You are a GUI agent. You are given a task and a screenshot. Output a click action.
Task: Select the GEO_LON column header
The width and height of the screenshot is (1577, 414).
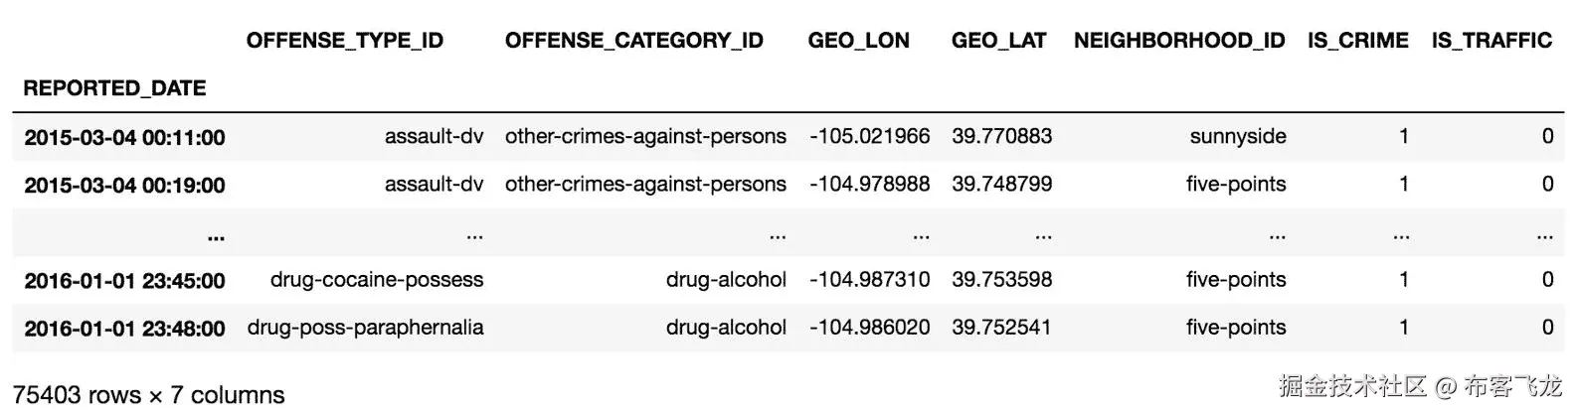pyautogui.click(x=858, y=41)
